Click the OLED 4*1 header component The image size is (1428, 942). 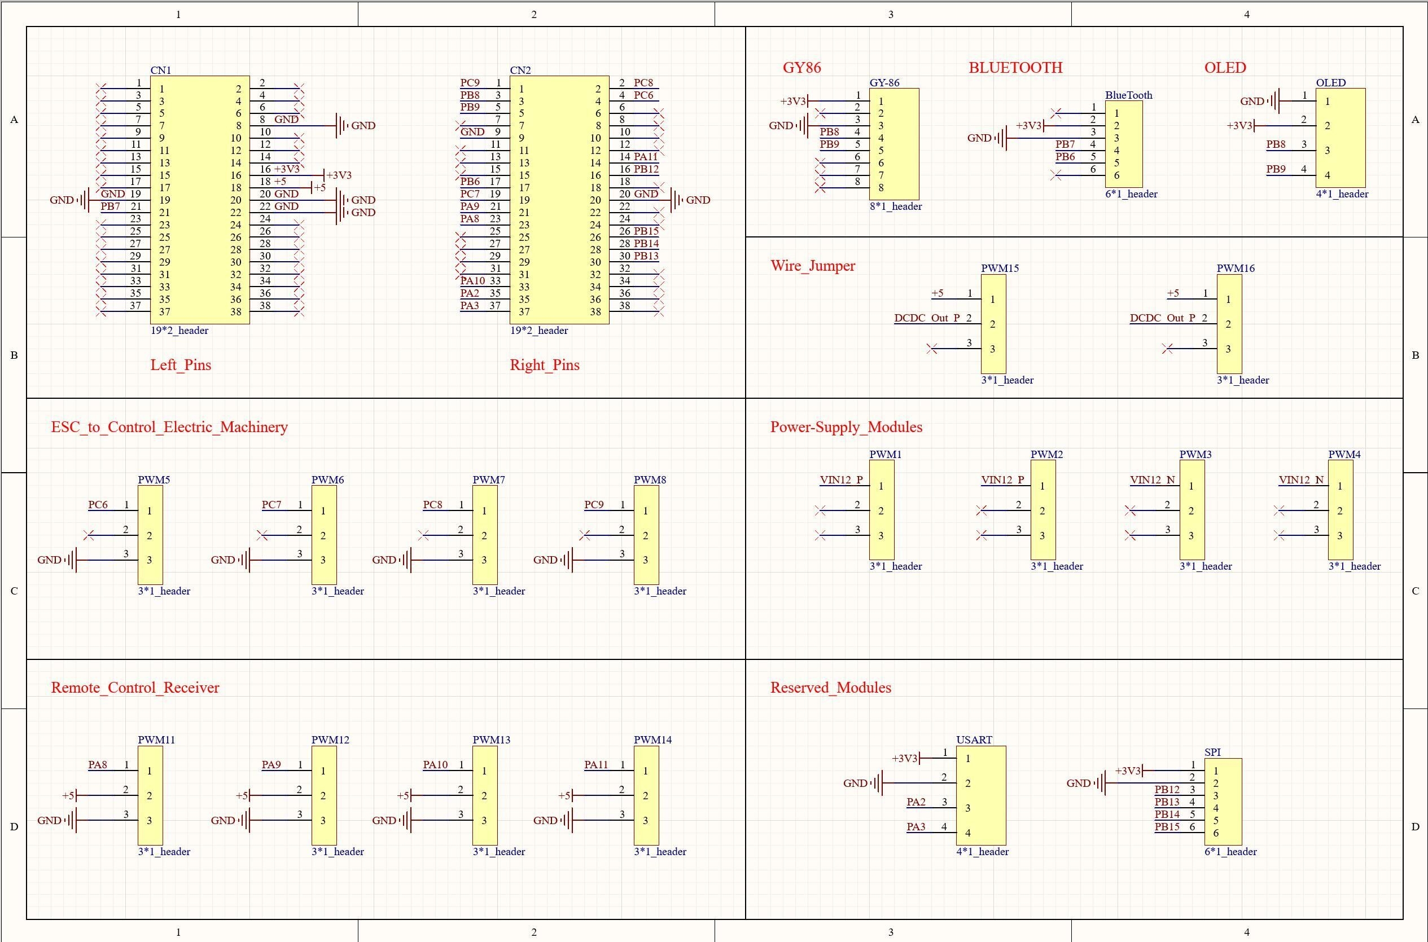[x=1341, y=138]
